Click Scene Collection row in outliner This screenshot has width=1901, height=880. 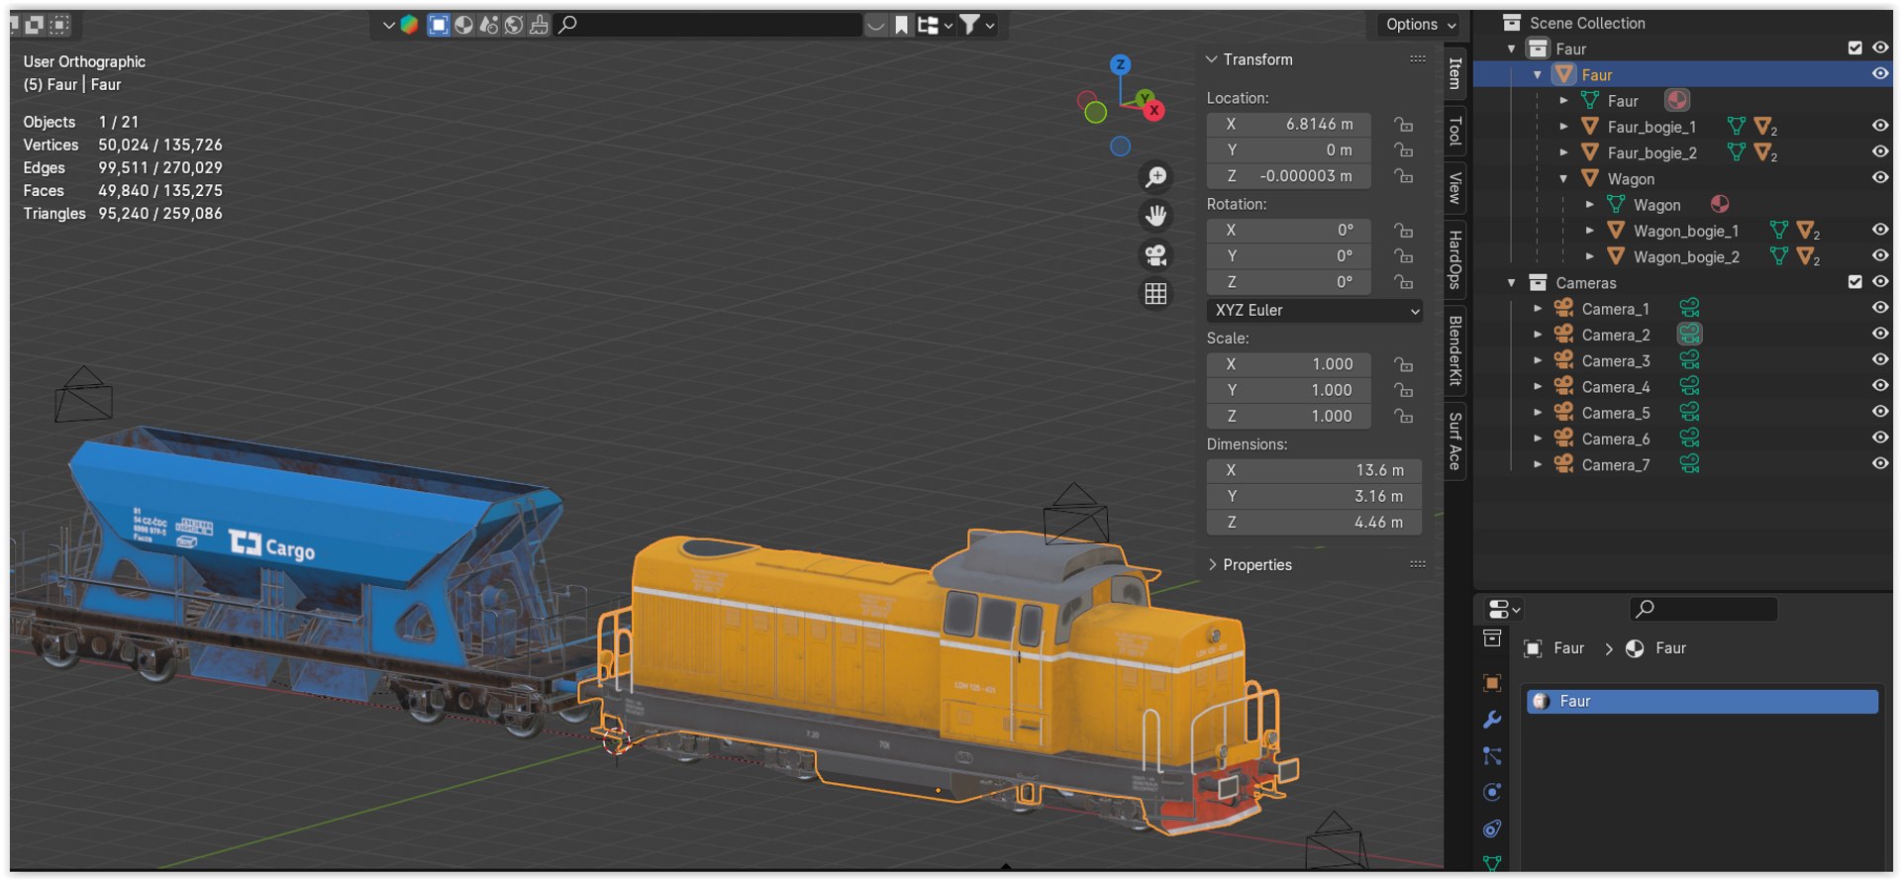[x=1586, y=23]
